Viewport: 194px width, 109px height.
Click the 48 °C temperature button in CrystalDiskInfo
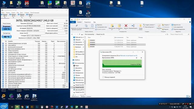7,37
